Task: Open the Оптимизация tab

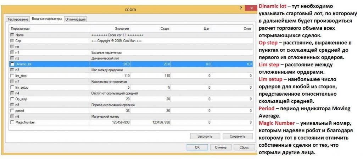Action: coord(75,19)
